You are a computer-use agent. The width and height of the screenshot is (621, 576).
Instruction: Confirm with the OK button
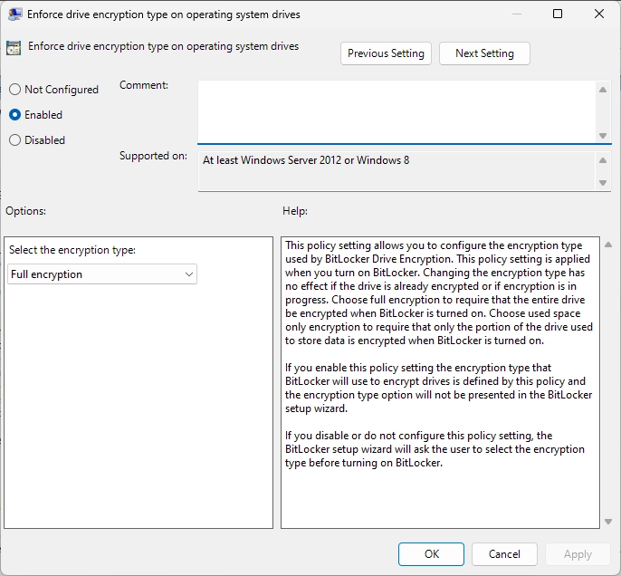coord(431,554)
